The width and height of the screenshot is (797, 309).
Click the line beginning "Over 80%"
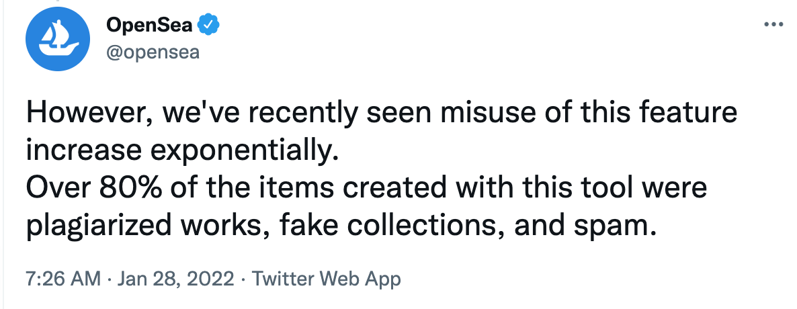(366, 189)
